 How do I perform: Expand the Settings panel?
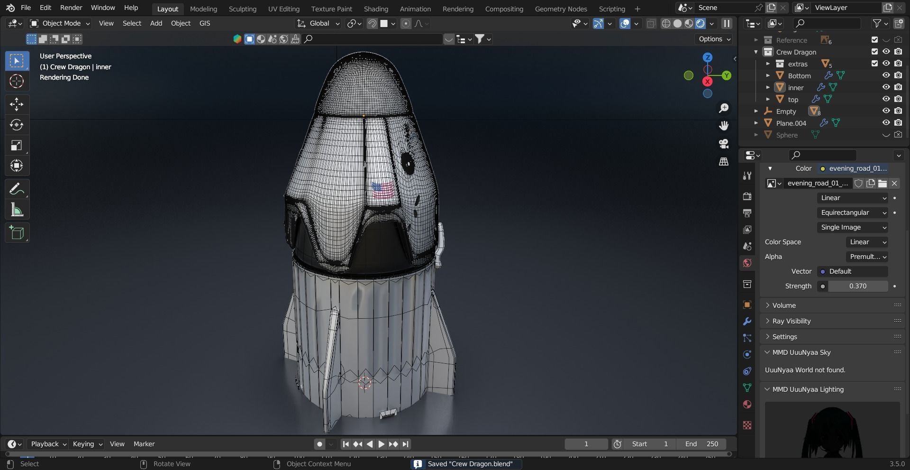pyautogui.click(x=833, y=337)
